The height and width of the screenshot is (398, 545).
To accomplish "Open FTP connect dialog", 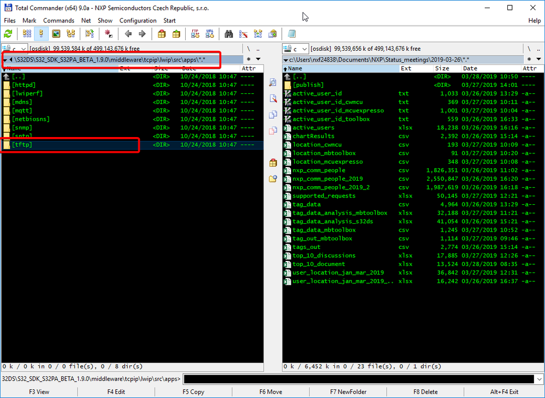I will click(x=195, y=34).
